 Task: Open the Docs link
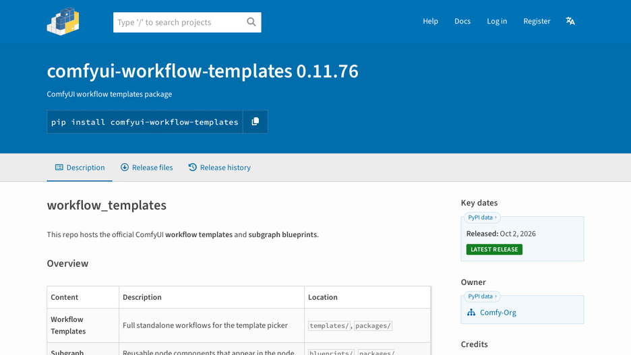[x=462, y=21]
